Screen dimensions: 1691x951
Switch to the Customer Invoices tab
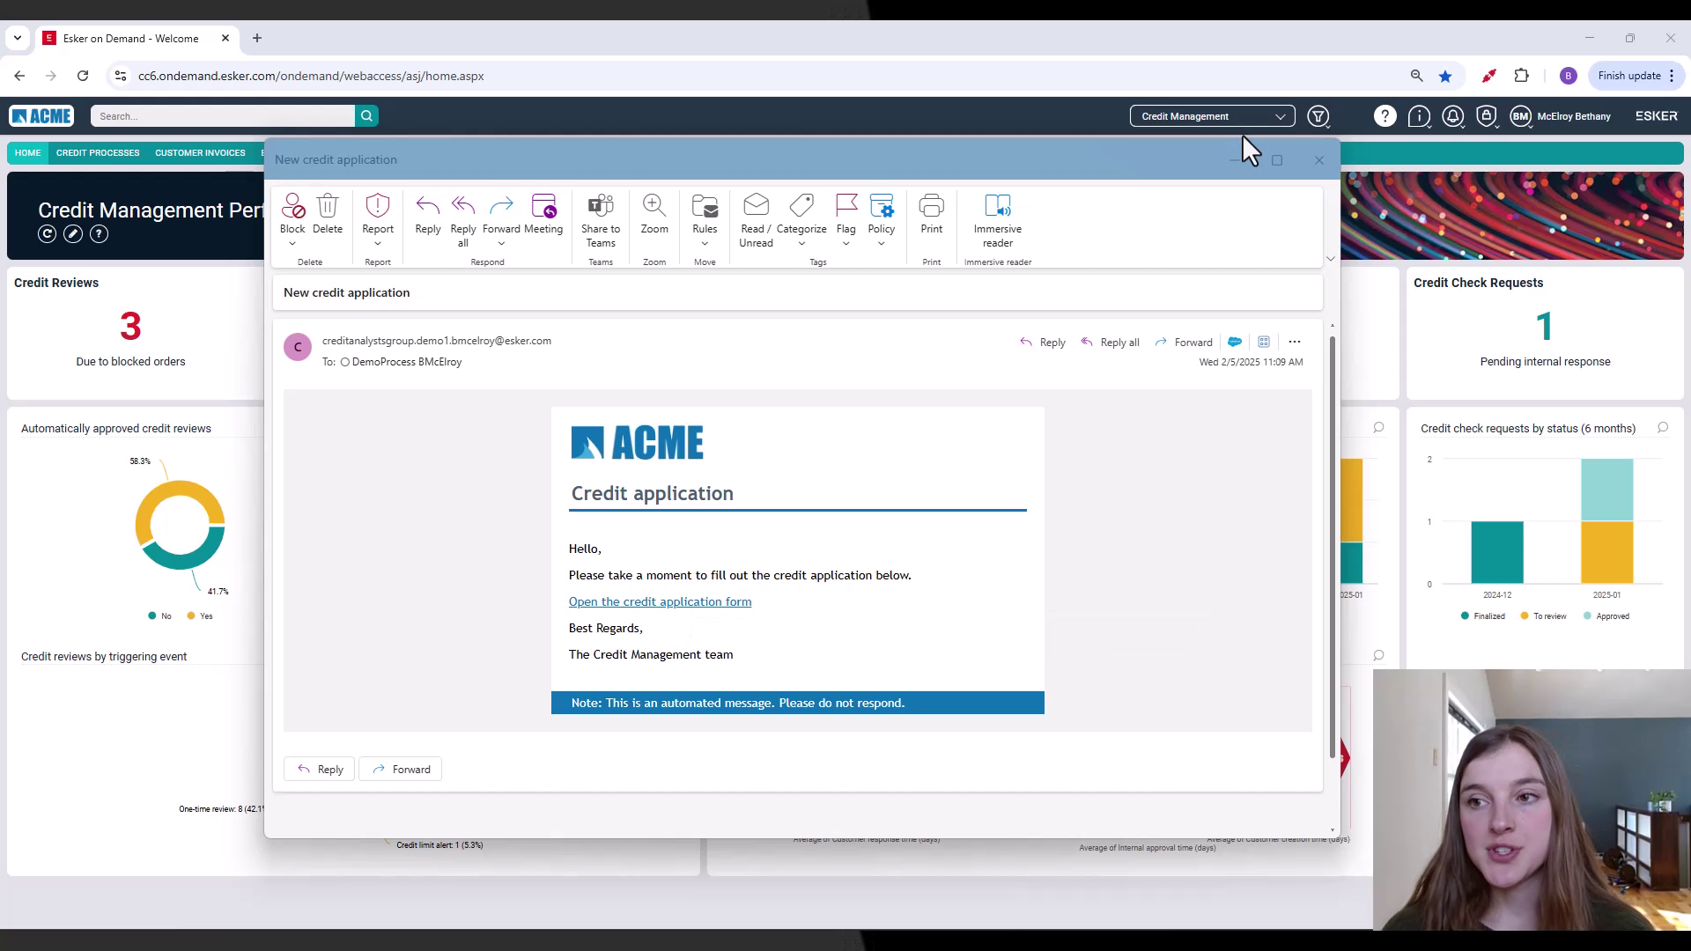[x=199, y=152]
